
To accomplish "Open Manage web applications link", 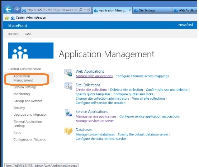I will coord(94,76).
